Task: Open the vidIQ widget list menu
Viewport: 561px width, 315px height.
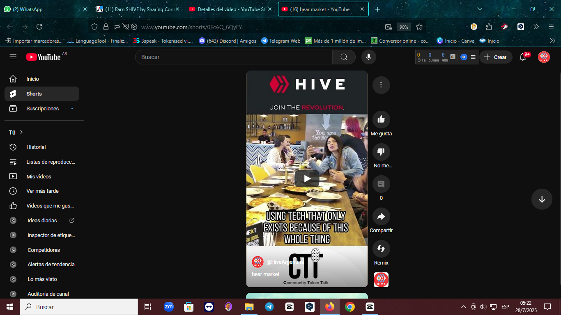Action: click(473, 57)
